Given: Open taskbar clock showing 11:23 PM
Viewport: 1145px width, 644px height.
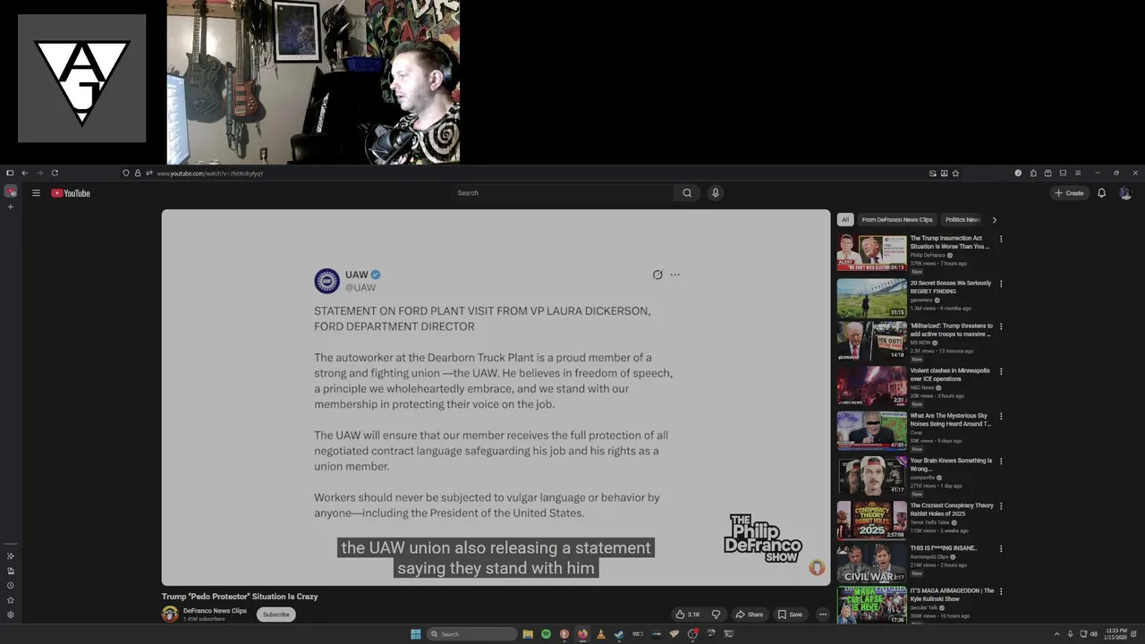Looking at the screenshot, I should (1115, 634).
